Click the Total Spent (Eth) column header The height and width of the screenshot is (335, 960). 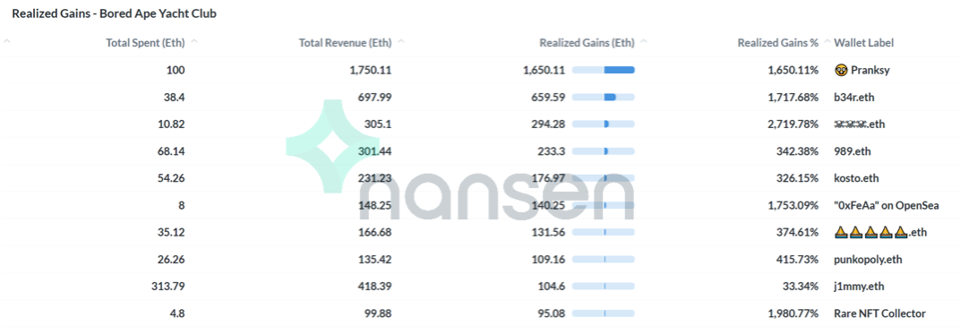[146, 43]
